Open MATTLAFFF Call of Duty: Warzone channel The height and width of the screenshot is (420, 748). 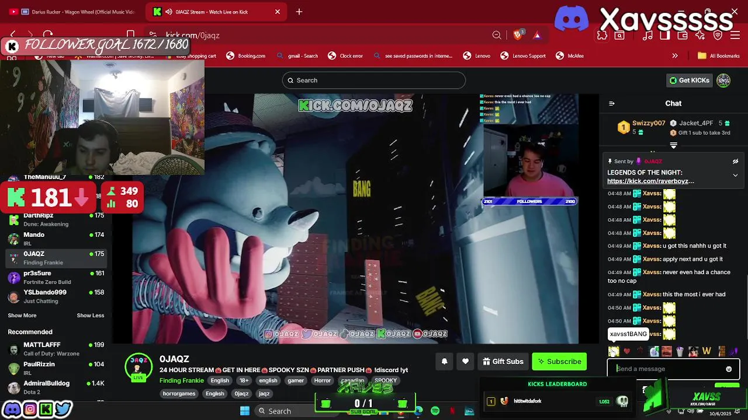click(56, 349)
